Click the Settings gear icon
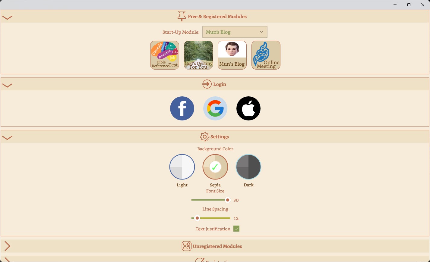This screenshot has width=430, height=262. click(x=204, y=136)
